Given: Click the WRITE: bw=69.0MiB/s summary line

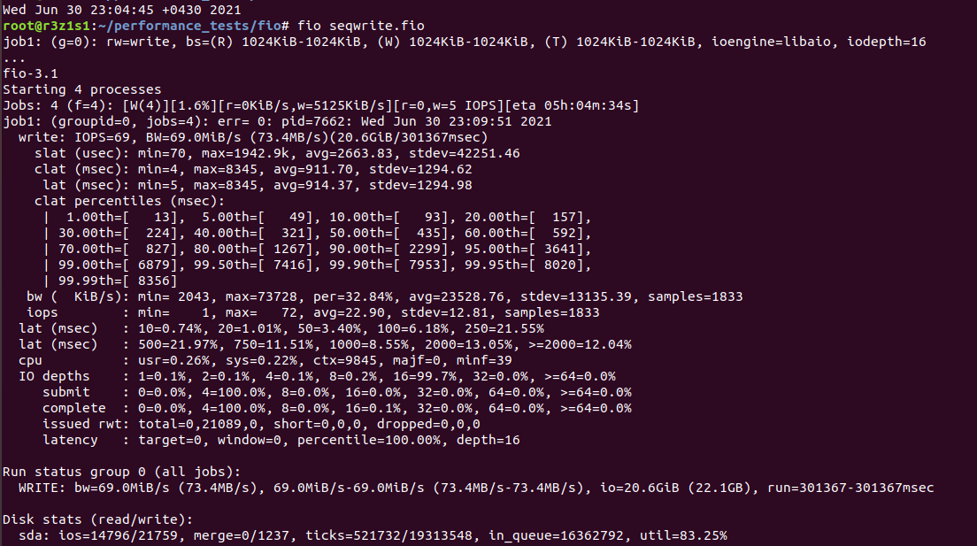Looking at the screenshot, I should (x=476, y=488).
